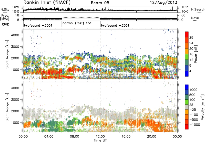Click the 'normal (fast) 151' CPID label
Viewport: 205px width, 142px height.
[x=77, y=23]
